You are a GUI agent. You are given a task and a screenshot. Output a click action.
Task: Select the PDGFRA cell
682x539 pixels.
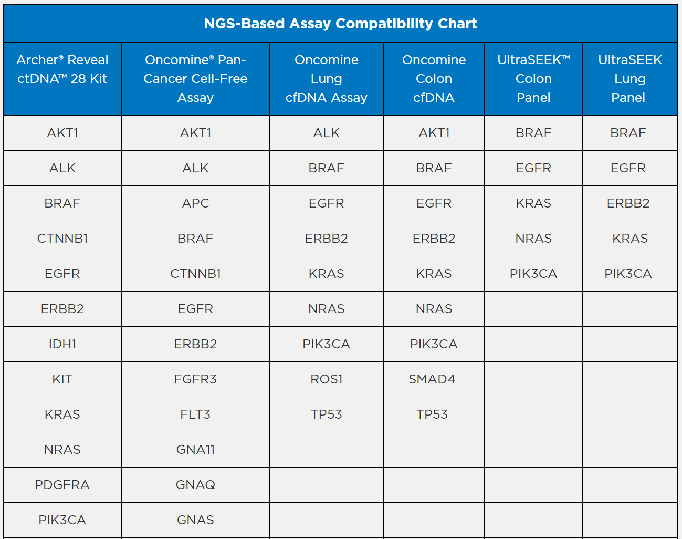pos(62,485)
